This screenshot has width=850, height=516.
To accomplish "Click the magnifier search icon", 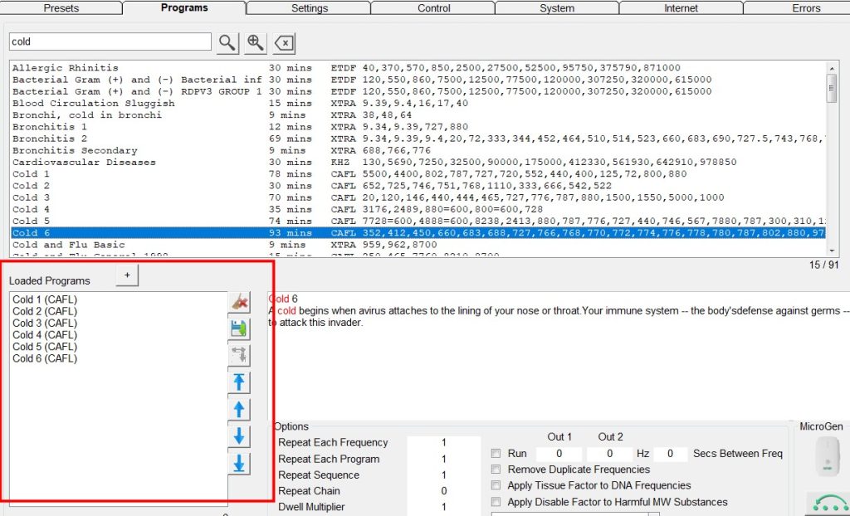I will [x=227, y=43].
